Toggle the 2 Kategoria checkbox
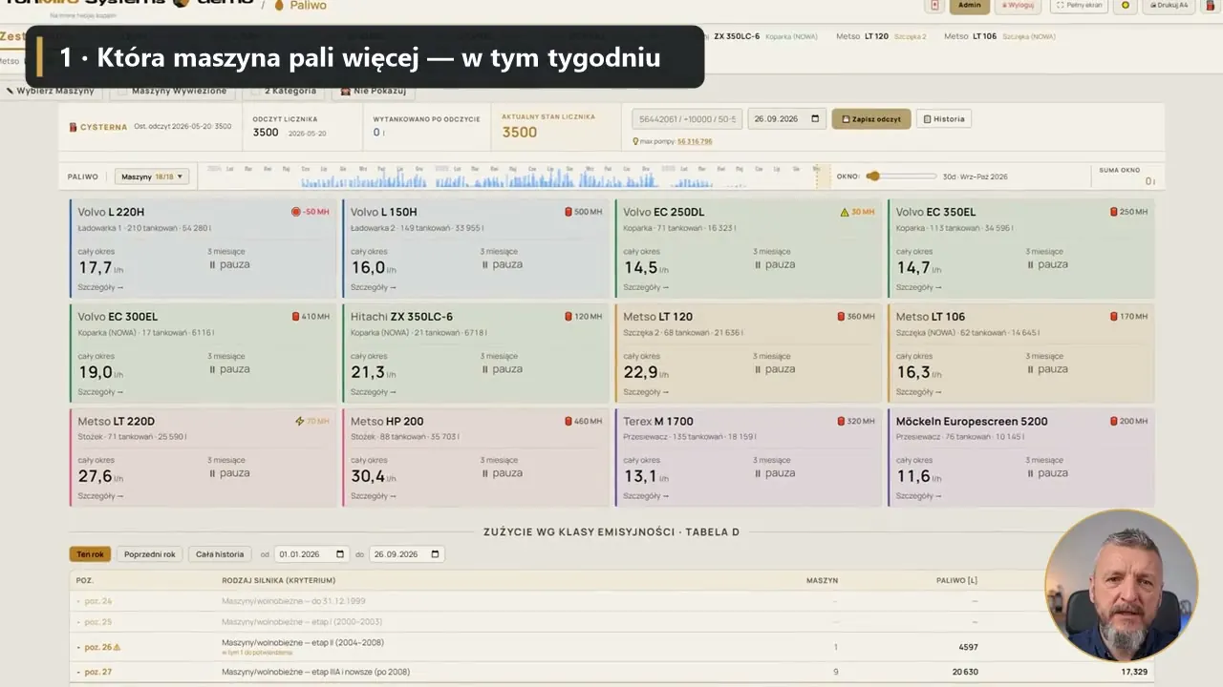The height and width of the screenshot is (687, 1223). [x=255, y=91]
